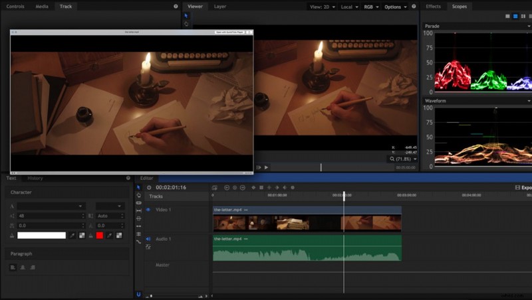Align paragraph text right
The height and width of the screenshot is (300, 532).
(33, 267)
